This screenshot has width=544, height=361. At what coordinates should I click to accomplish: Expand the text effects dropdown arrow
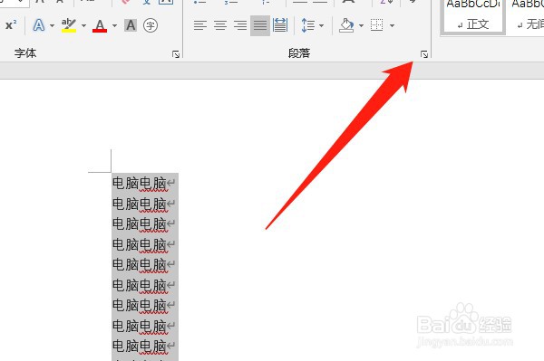point(52,25)
